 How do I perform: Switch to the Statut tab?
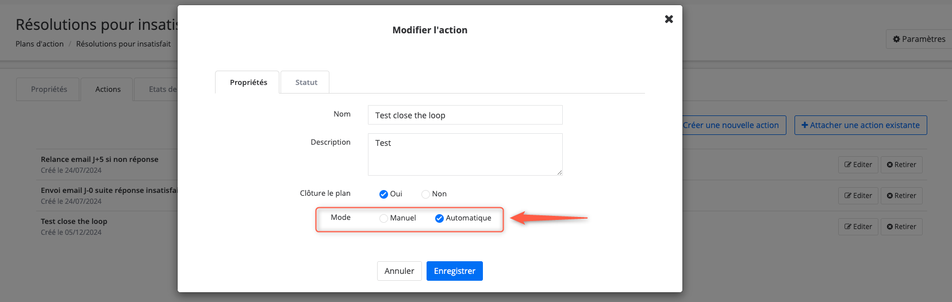click(x=306, y=83)
